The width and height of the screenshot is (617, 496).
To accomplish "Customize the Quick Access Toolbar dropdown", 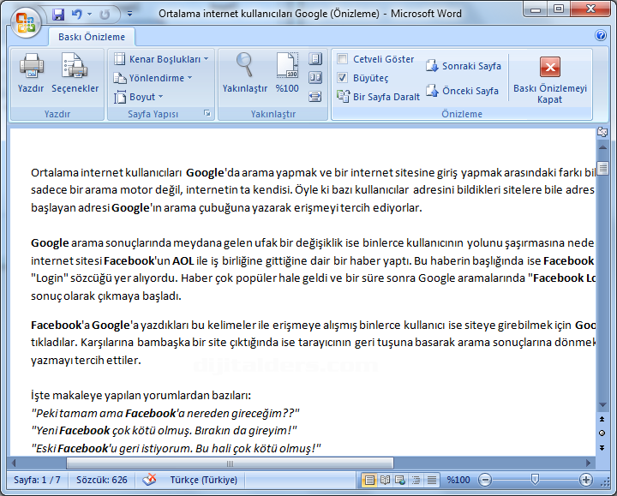I will click(129, 15).
